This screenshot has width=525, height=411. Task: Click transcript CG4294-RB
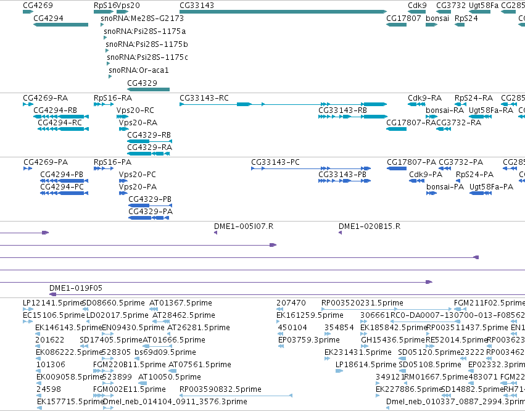point(61,117)
